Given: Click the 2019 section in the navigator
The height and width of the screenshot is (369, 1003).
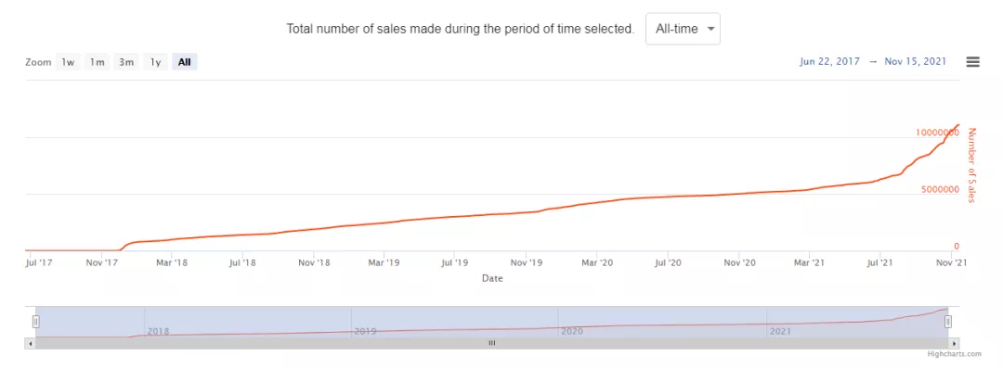Looking at the screenshot, I should (x=455, y=323).
